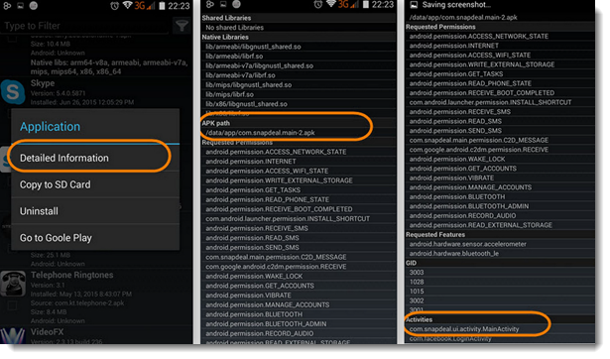Image resolution: width=610 pixels, height=359 pixels.
Task: Tap the Wi-Fi icon in middle screen status bar
Action: 331,4
